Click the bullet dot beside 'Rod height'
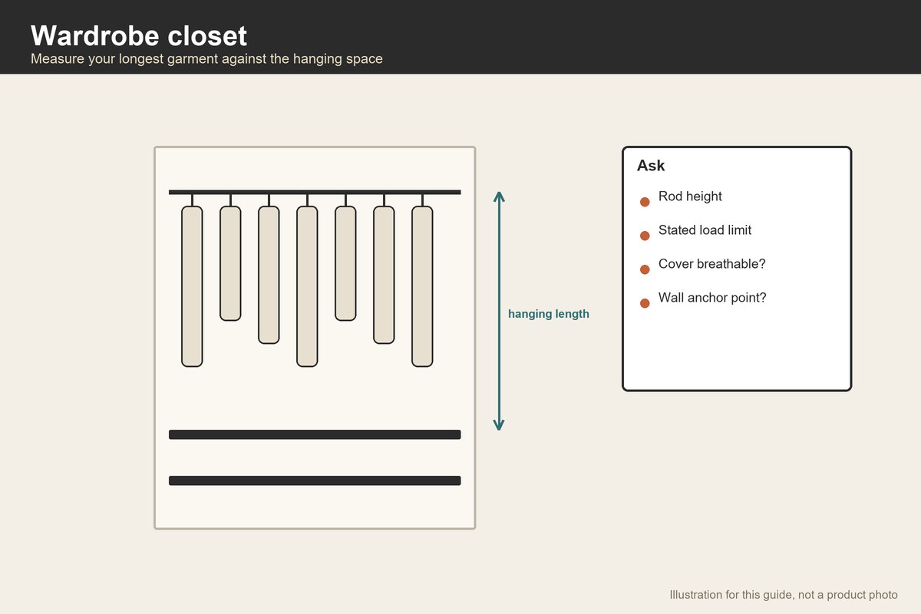 coord(645,202)
